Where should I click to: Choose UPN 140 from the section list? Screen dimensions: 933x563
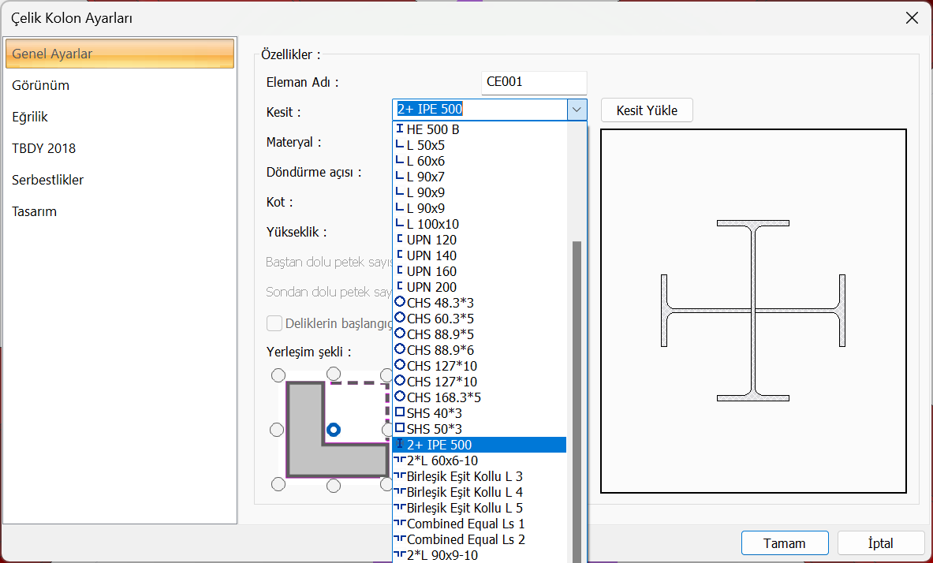(x=431, y=255)
